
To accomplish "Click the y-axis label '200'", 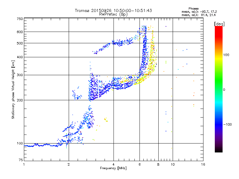I will click(x=20, y=100).
